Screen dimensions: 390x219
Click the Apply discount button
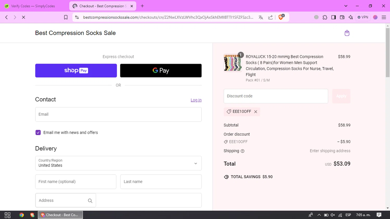[x=341, y=96]
